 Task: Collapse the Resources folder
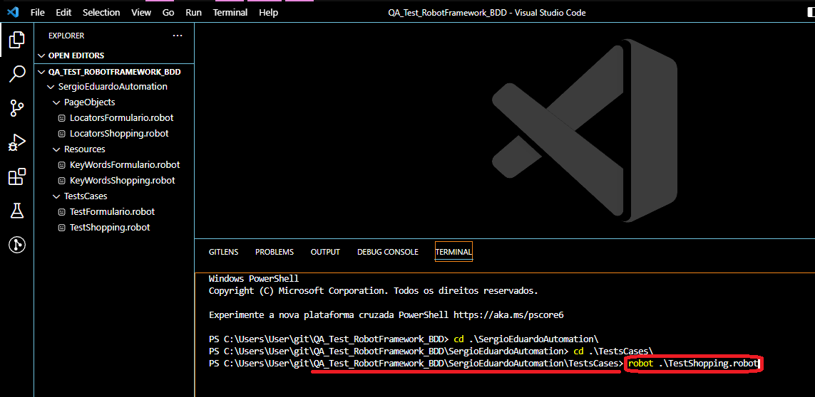point(56,149)
